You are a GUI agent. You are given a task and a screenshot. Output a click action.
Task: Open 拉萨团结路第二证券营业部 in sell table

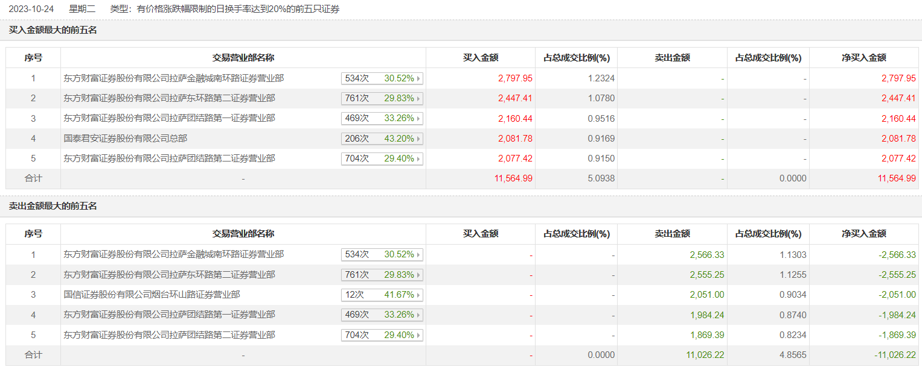[x=170, y=334]
